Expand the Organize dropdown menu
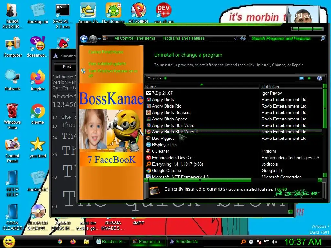Image resolution: width=331 pixels, height=248 pixels. click(157, 78)
